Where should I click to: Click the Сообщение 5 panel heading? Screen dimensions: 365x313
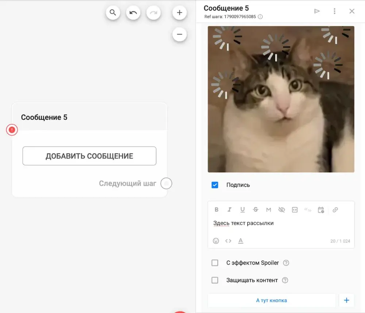(x=226, y=8)
